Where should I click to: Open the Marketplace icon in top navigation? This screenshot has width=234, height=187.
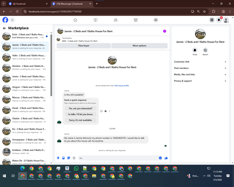136,20
